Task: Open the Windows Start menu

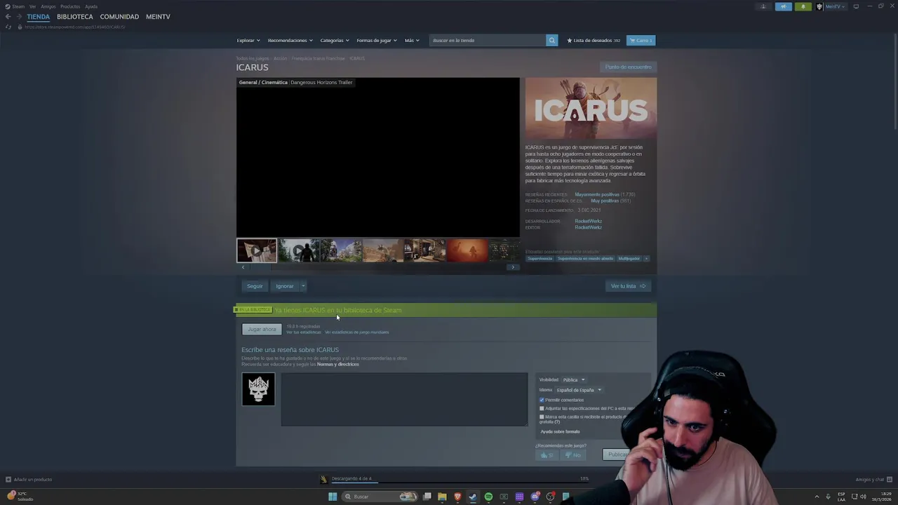Action: tap(333, 497)
